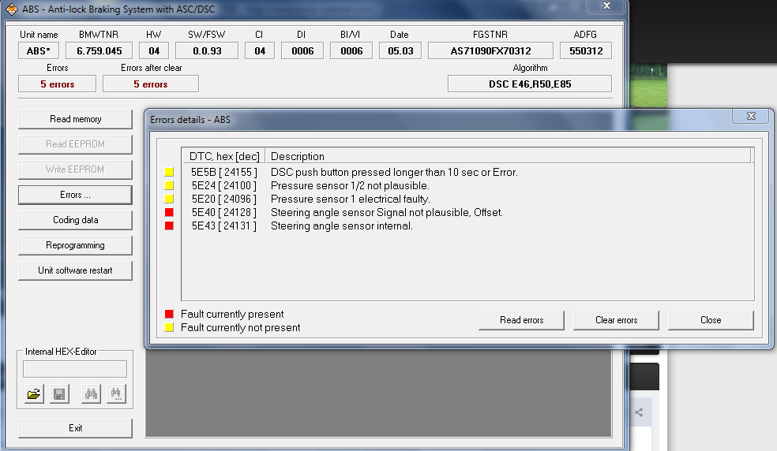Click the Write EEPROM button
Screen dimensions: 777x451
pyautogui.click(x=75, y=170)
